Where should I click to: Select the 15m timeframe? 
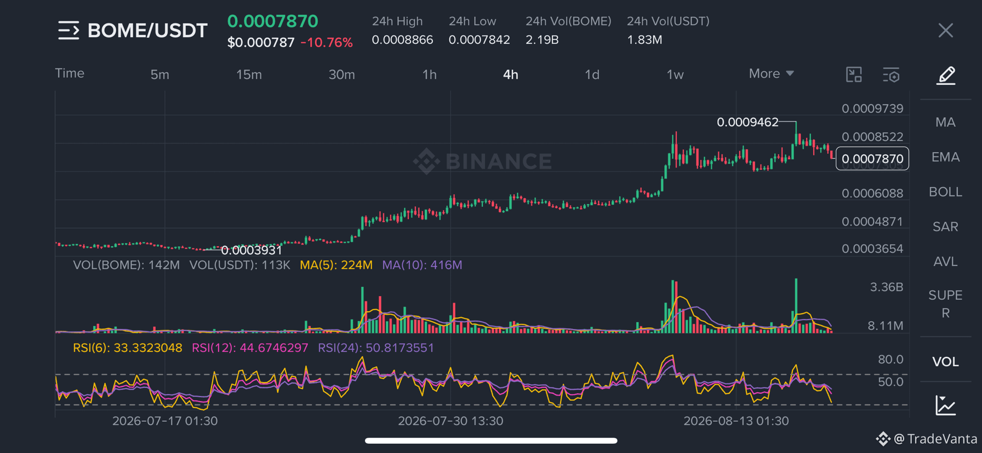[249, 74]
